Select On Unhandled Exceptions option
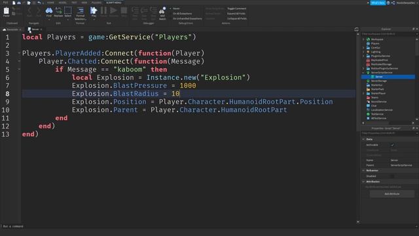This screenshot has height=236, width=419. click(187, 18)
